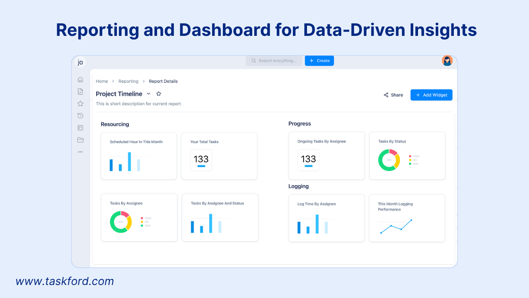Click the Add Widget button
Image resolution: width=529 pixels, height=298 pixels.
click(431, 95)
